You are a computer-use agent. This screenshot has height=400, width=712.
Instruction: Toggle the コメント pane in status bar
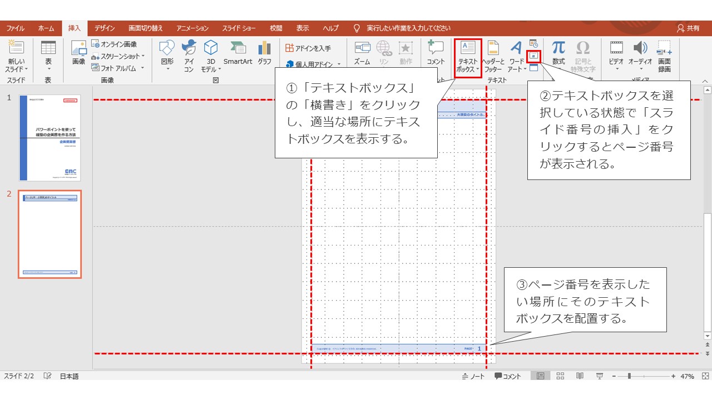click(x=507, y=376)
